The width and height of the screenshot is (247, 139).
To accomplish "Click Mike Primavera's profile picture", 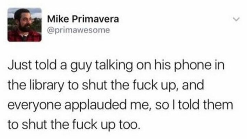I will pyautogui.click(x=25, y=25).
